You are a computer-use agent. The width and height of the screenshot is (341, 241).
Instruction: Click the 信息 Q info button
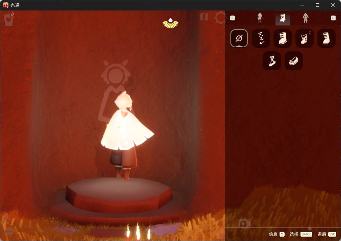coord(277,234)
